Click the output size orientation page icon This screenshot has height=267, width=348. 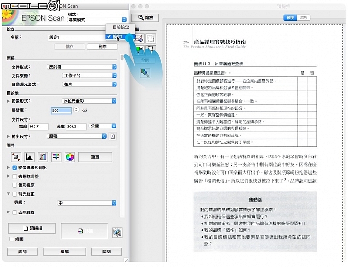coord(113,136)
